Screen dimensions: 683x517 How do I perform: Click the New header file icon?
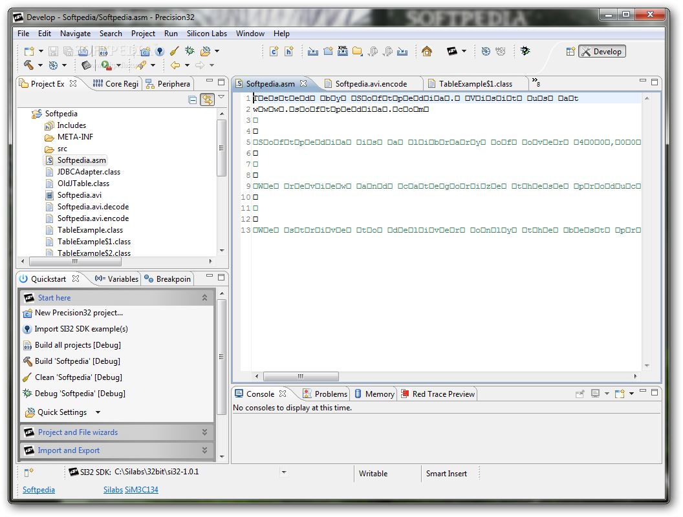click(x=289, y=51)
